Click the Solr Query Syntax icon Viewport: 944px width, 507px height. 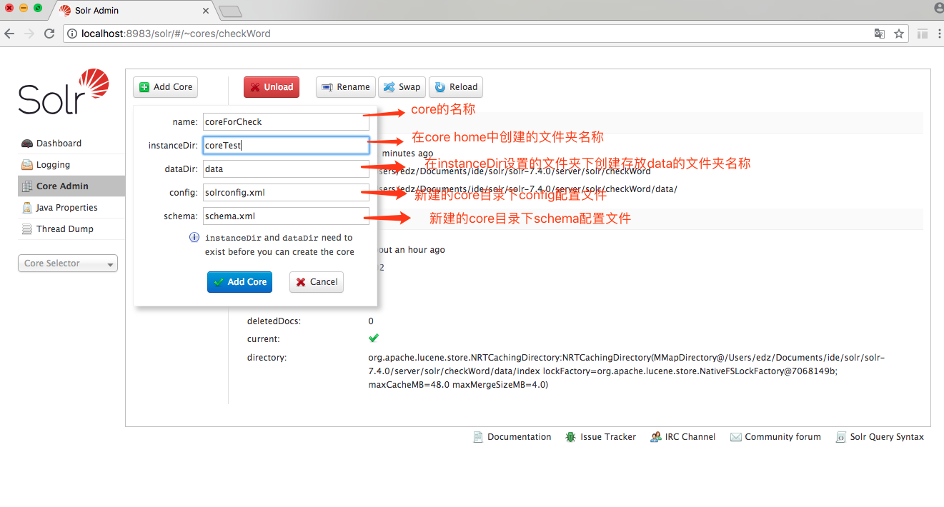tap(841, 437)
